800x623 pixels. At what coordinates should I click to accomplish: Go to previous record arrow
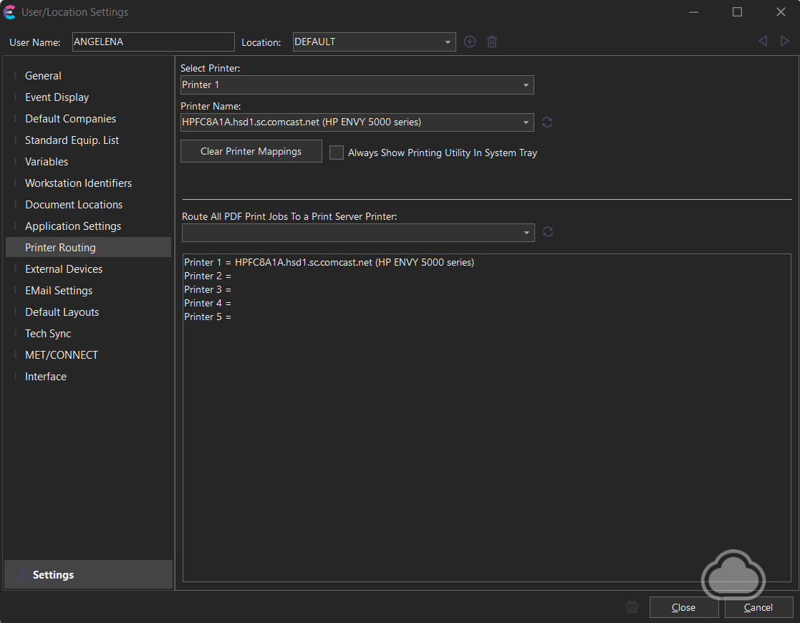pos(763,42)
